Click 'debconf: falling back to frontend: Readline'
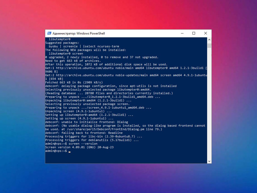Screen dimensions: 257x193 click(84, 133)
